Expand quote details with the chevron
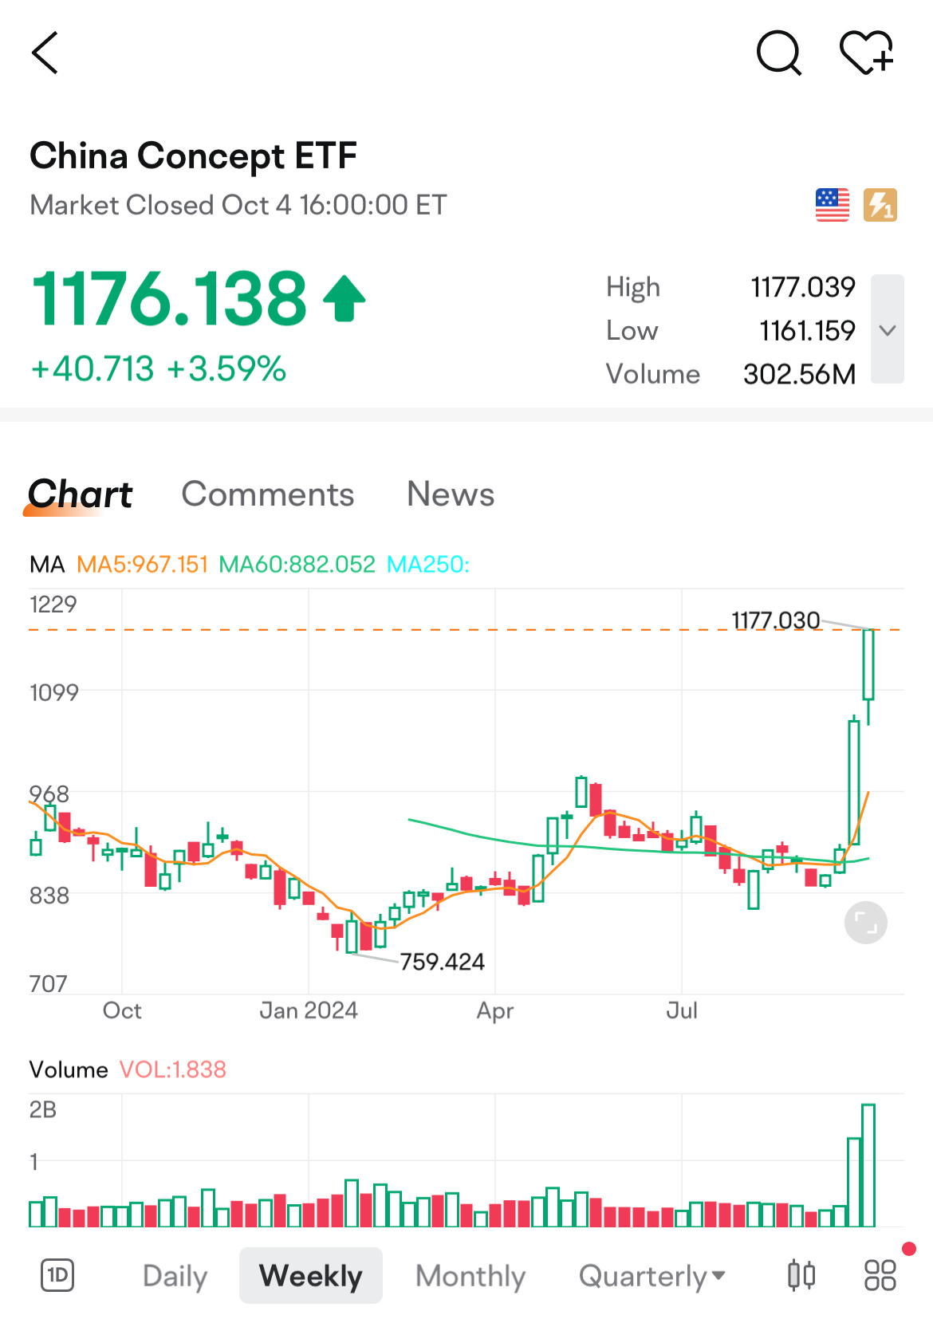This screenshot has width=933, height=1323. pos(888,329)
